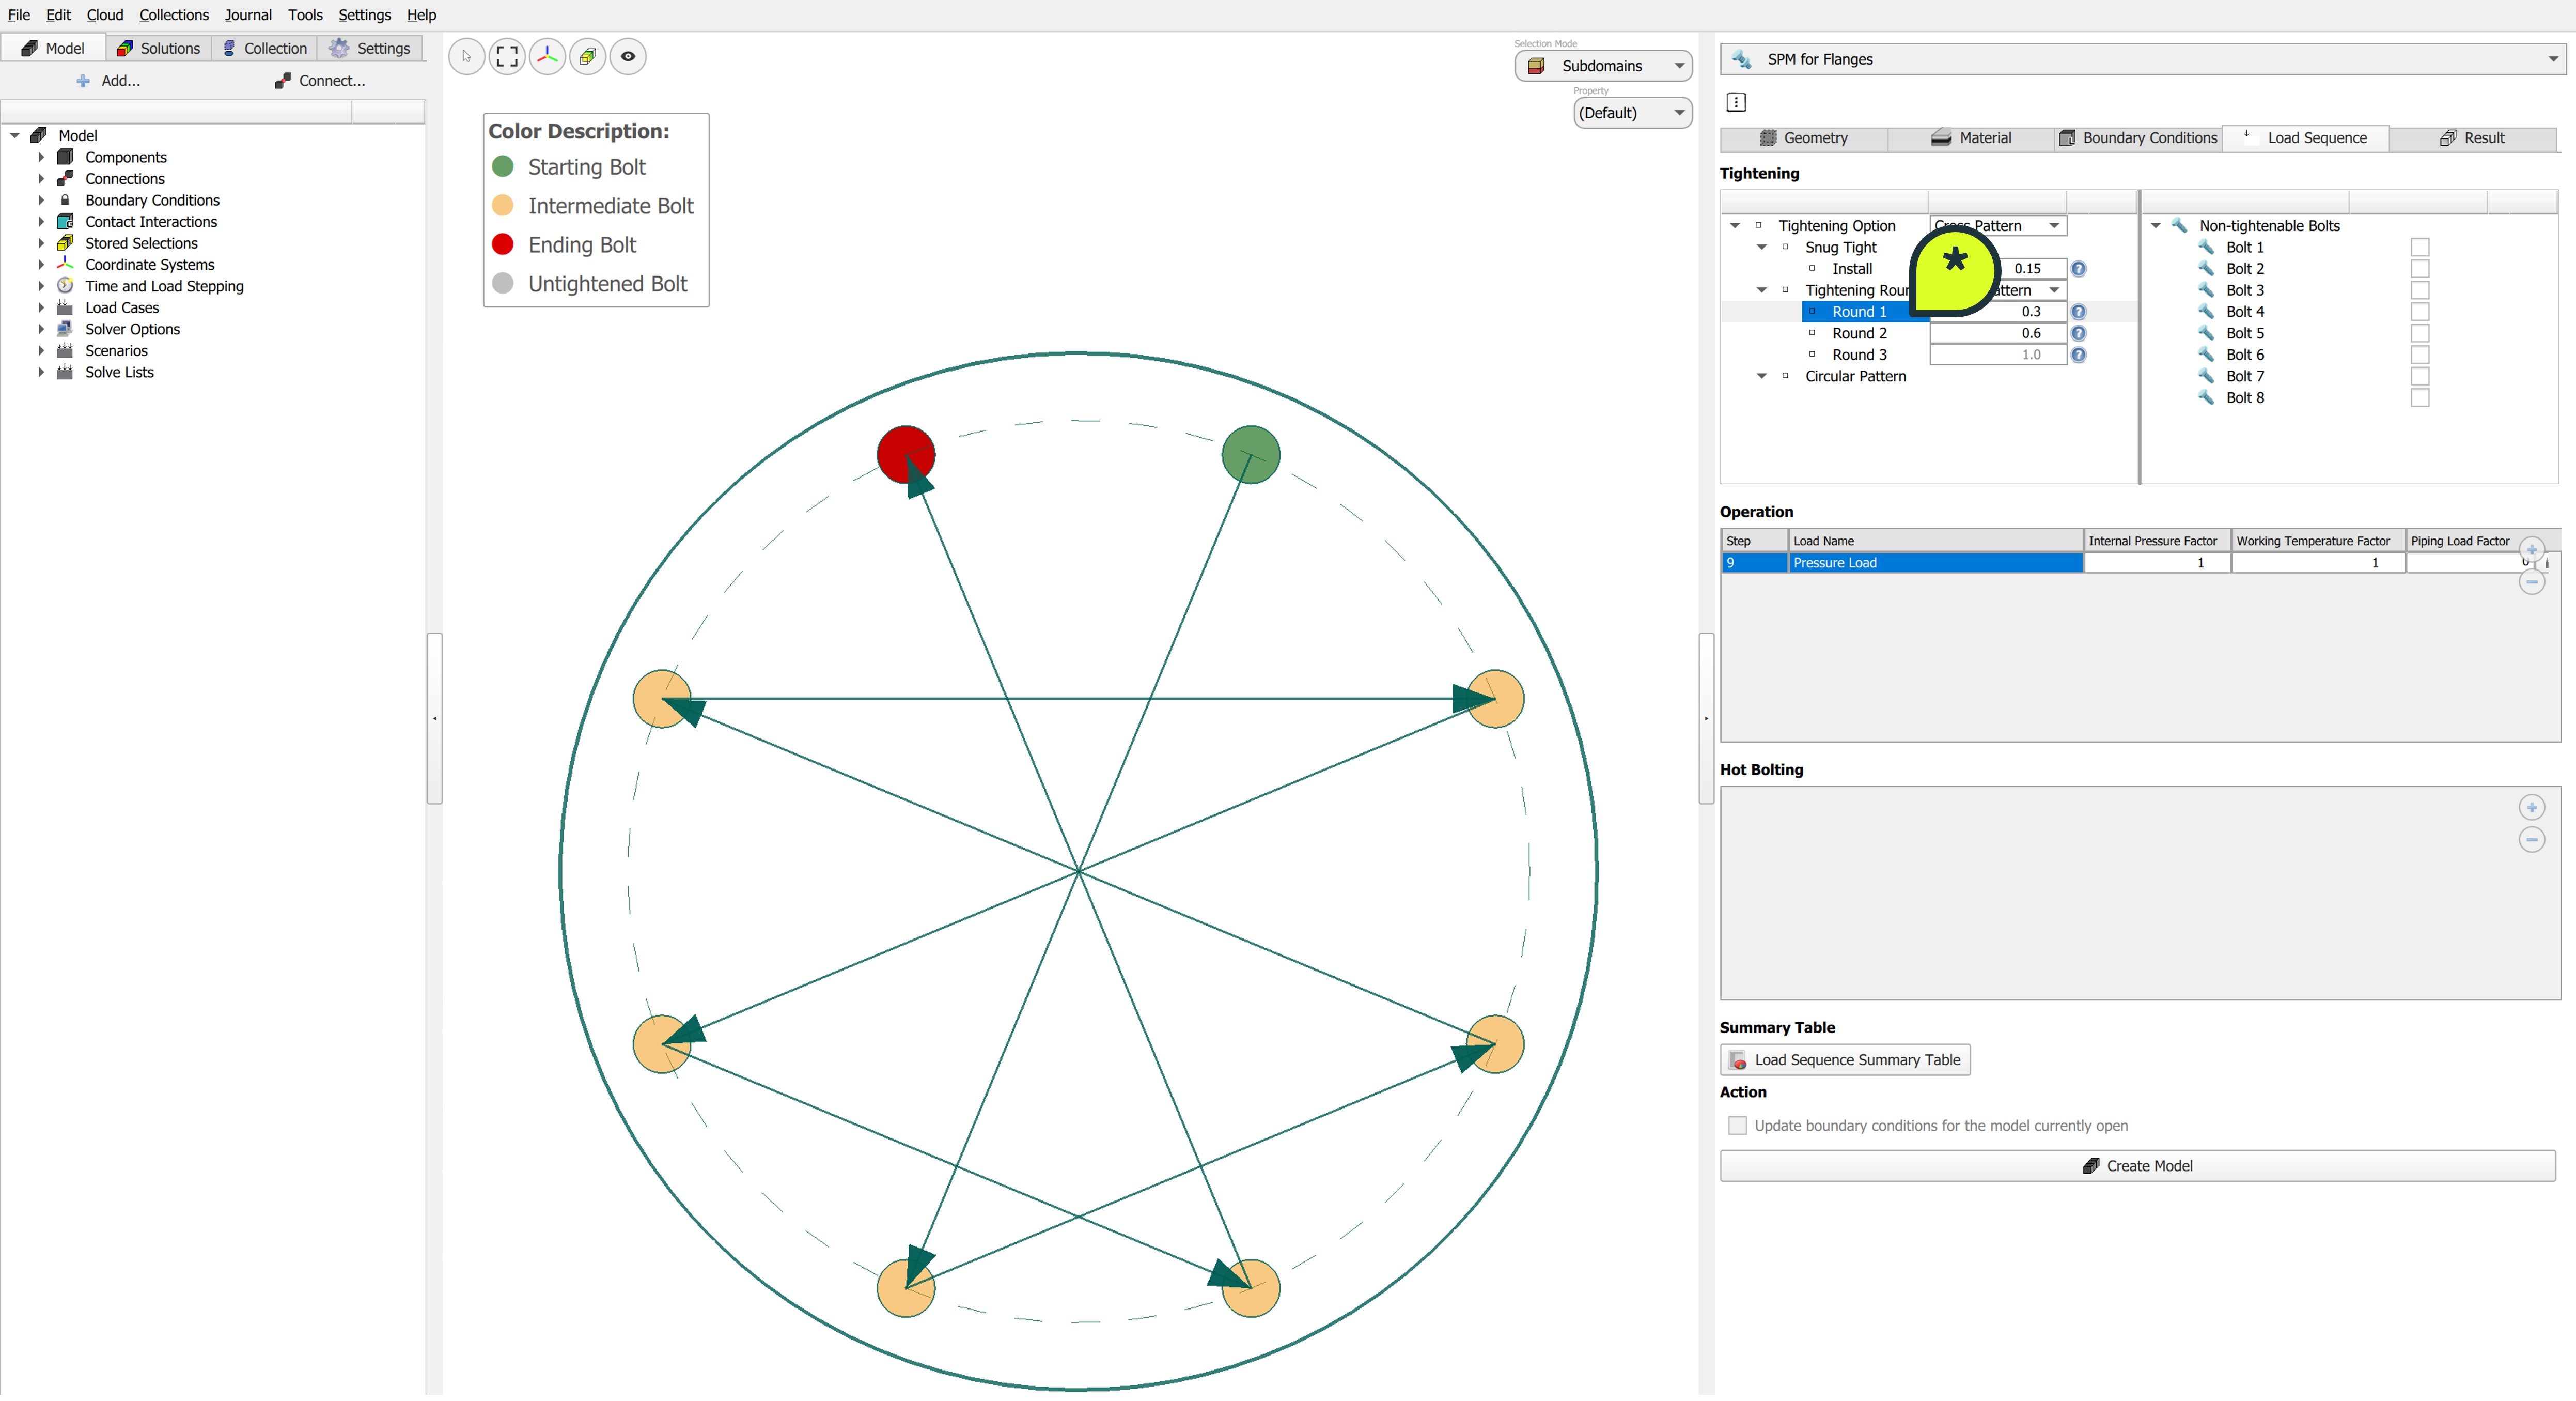Click the coordinate axes orientation icon
This screenshot has height=1401, width=2576.
pyautogui.click(x=547, y=56)
